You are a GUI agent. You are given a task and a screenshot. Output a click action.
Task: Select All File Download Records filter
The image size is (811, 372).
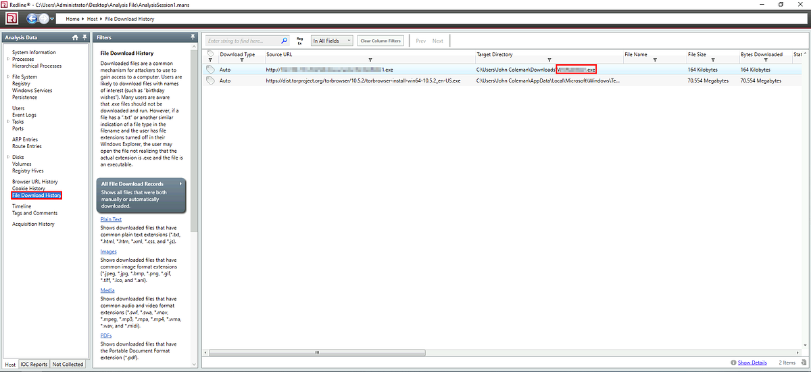[141, 194]
